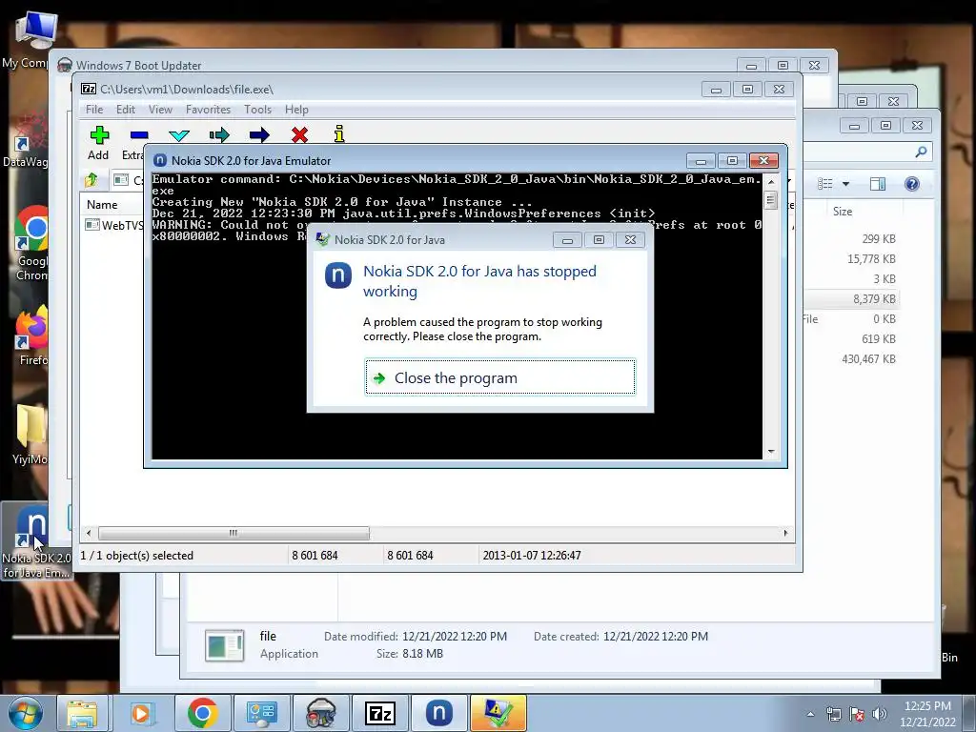The height and width of the screenshot is (732, 976).
Task: Click the 7-Zip Copy arrow icon
Action: [219, 135]
